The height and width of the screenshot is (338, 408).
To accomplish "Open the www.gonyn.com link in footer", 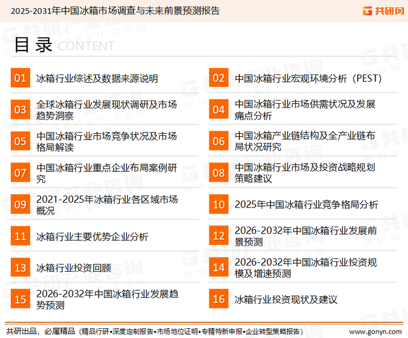I will click(375, 332).
